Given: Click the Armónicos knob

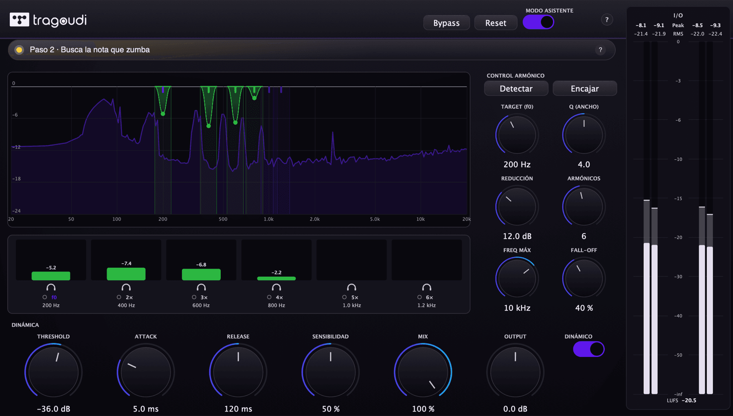Looking at the screenshot, I should click(584, 207).
